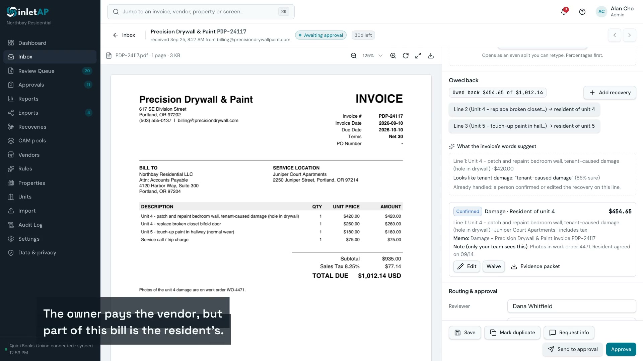643x361 pixels.
Task: Click the 30d left badge
Action: pyautogui.click(x=363, y=35)
